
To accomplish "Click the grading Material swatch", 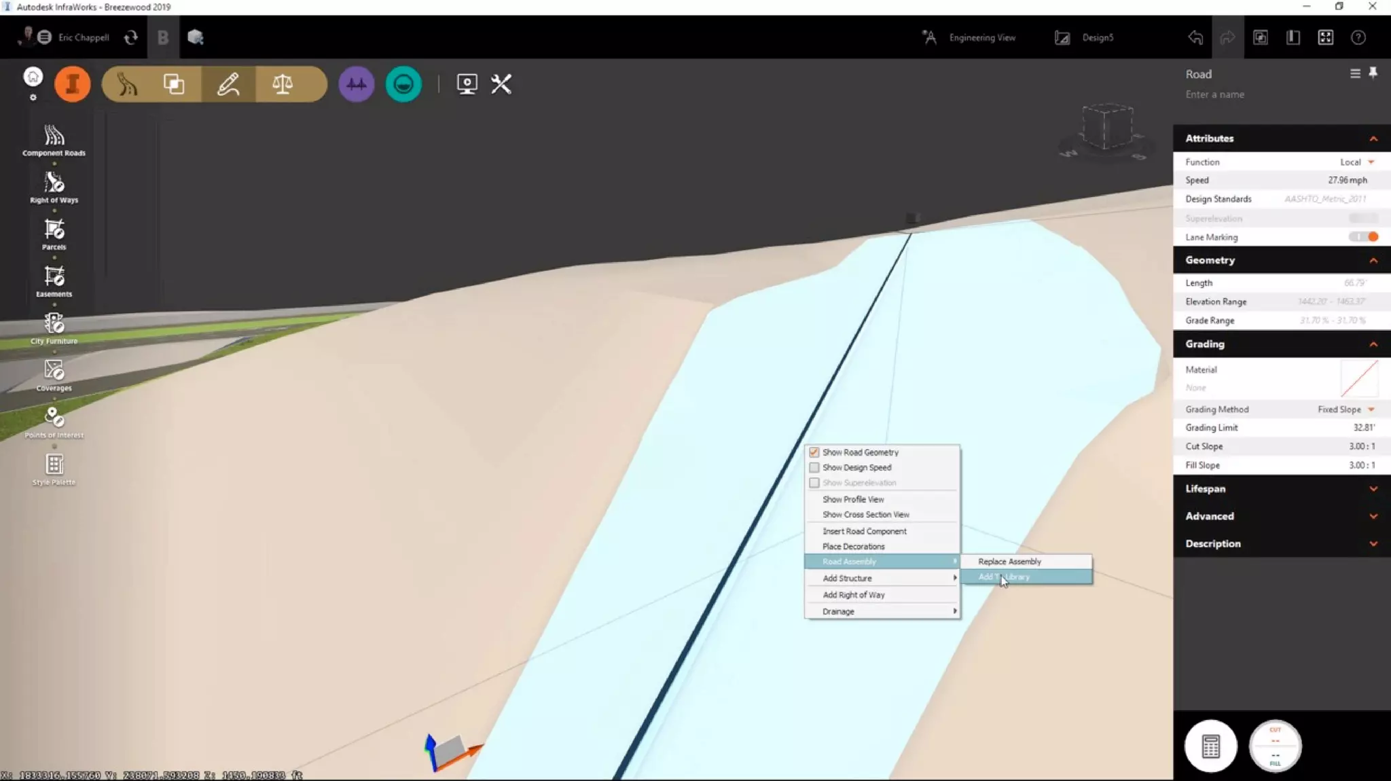I will click(1358, 378).
